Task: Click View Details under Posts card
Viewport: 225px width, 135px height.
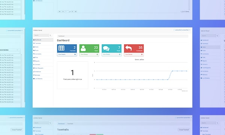Action: [106, 54]
